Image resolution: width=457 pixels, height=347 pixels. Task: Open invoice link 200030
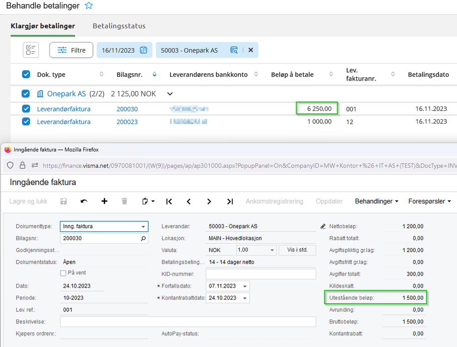click(127, 109)
